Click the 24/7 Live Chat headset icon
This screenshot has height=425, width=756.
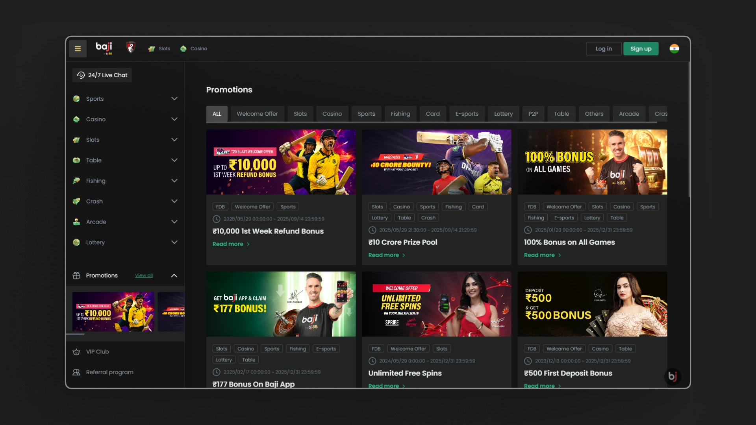pyautogui.click(x=81, y=75)
